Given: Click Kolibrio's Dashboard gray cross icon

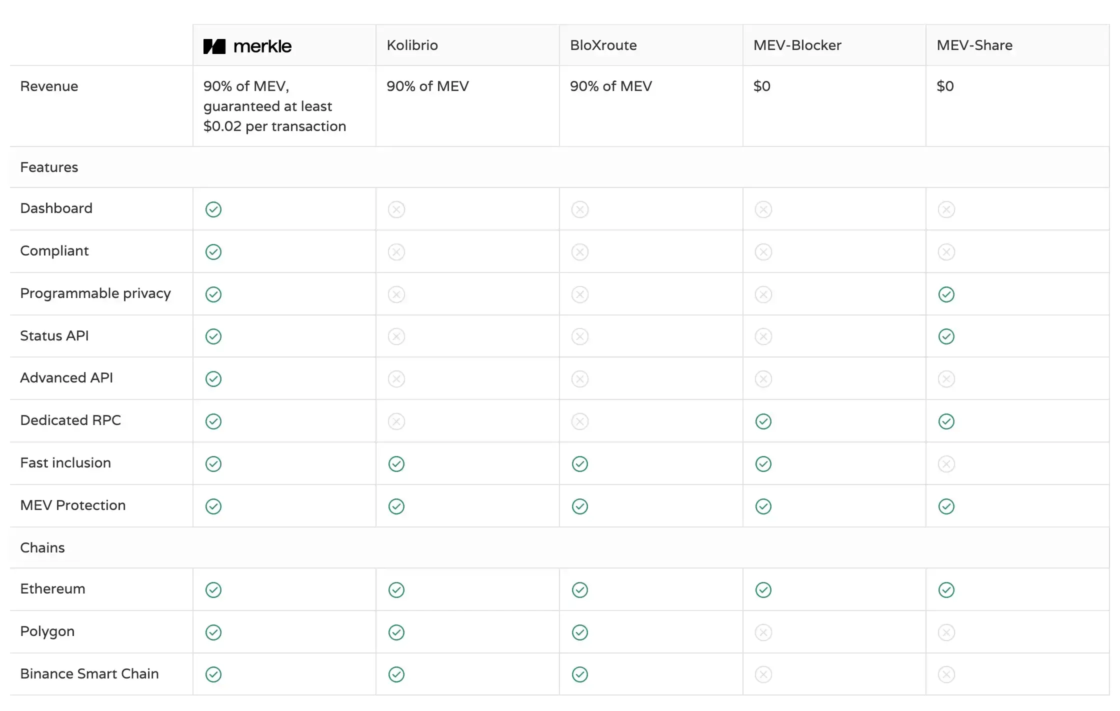Looking at the screenshot, I should point(396,209).
